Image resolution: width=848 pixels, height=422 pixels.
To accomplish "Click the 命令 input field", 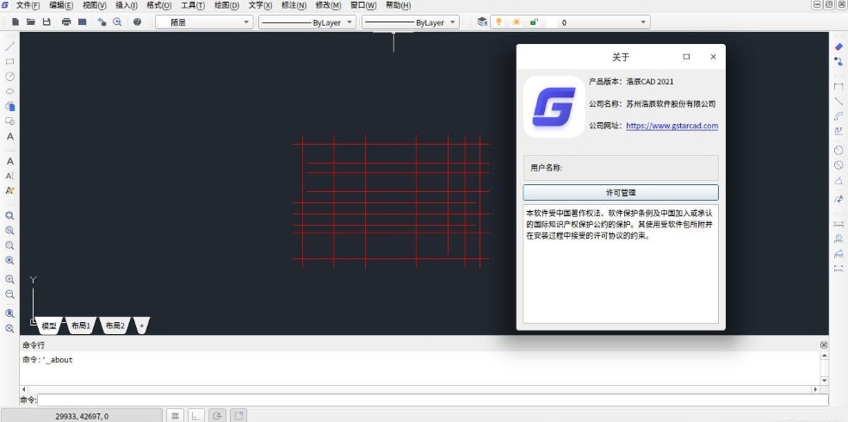I will click(433, 400).
